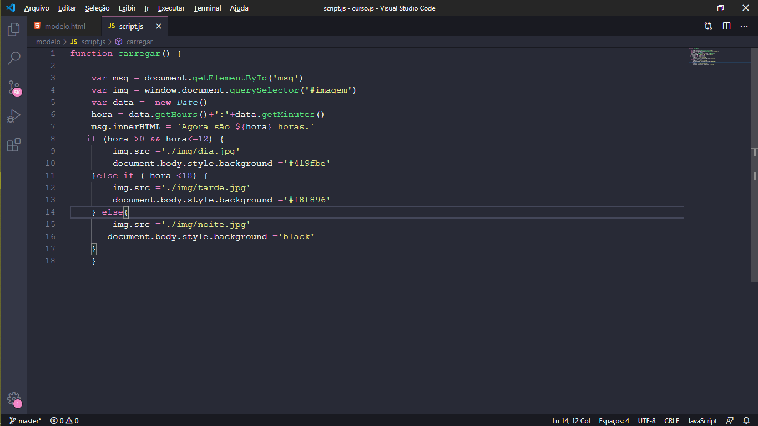Open notifications bell in status bar
Screen dimensions: 758x426
click(x=747, y=420)
